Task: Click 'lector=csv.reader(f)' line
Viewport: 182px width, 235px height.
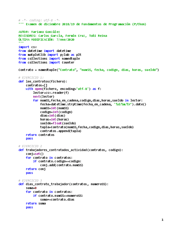Action: pos(51,93)
